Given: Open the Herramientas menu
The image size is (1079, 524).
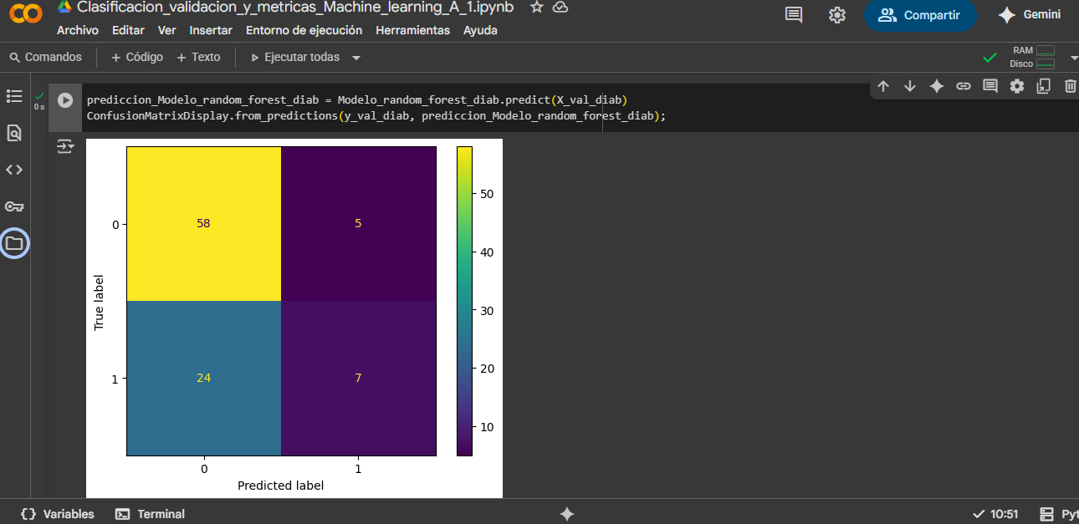Looking at the screenshot, I should coord(413,30).
